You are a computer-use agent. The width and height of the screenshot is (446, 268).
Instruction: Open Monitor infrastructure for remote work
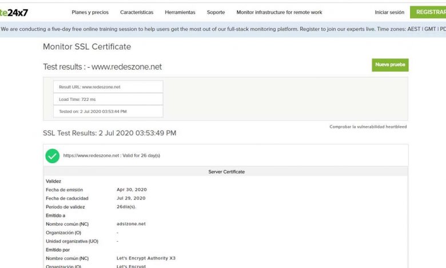[x=279, y=13]
